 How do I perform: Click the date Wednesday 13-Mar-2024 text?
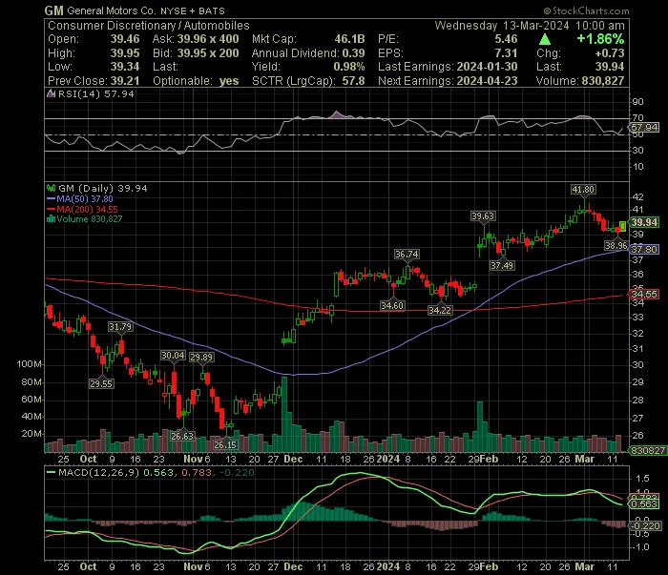pos(501,26)
